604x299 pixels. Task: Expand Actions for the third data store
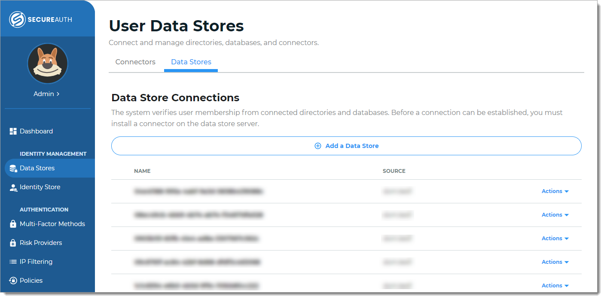click(x=555, y=238)
